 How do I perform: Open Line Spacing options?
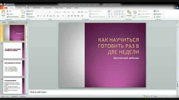(86, 12)
